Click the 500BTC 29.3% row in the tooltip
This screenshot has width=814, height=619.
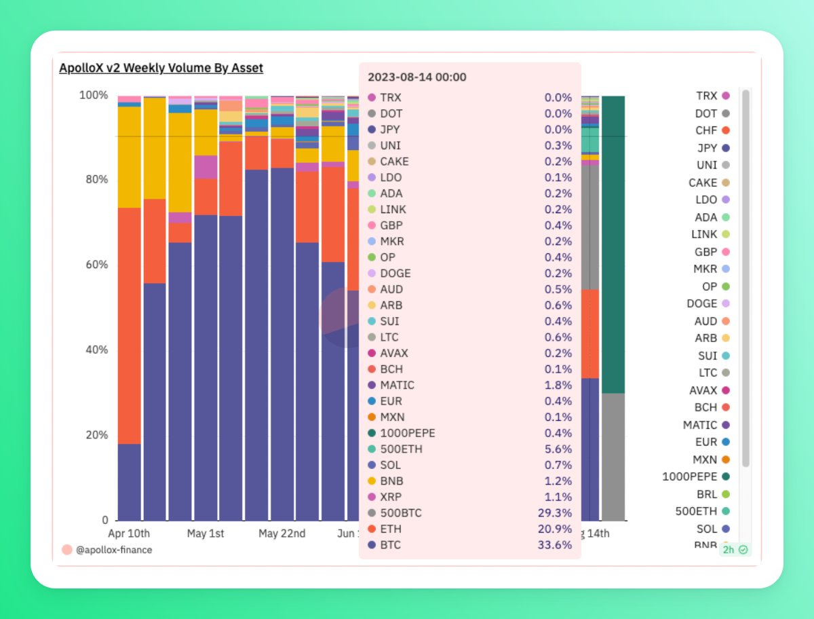tap(469, 513)
